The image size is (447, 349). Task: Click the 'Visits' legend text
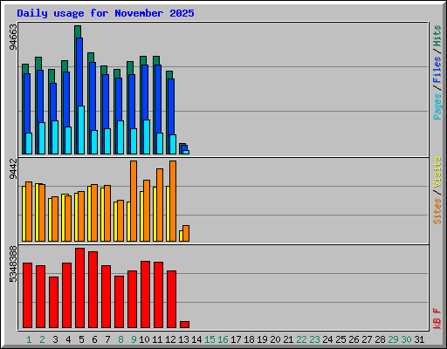click(437, 172)
